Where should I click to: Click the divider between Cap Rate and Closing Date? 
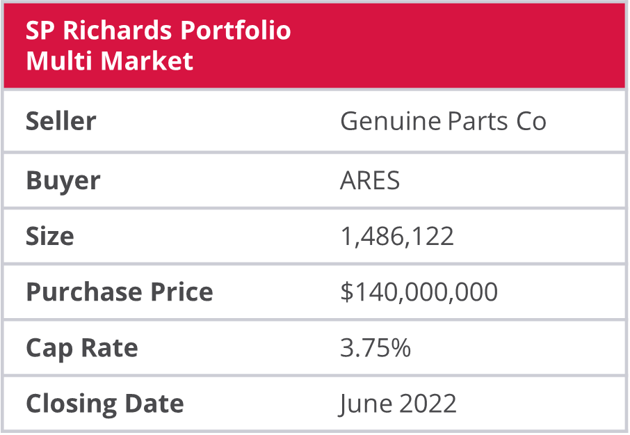pyautogui.click(x=314, y=374)
